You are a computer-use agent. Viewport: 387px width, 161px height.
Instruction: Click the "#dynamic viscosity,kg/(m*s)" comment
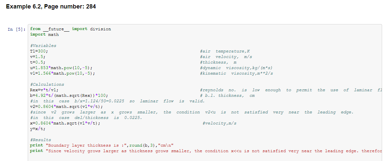[236, 68]
